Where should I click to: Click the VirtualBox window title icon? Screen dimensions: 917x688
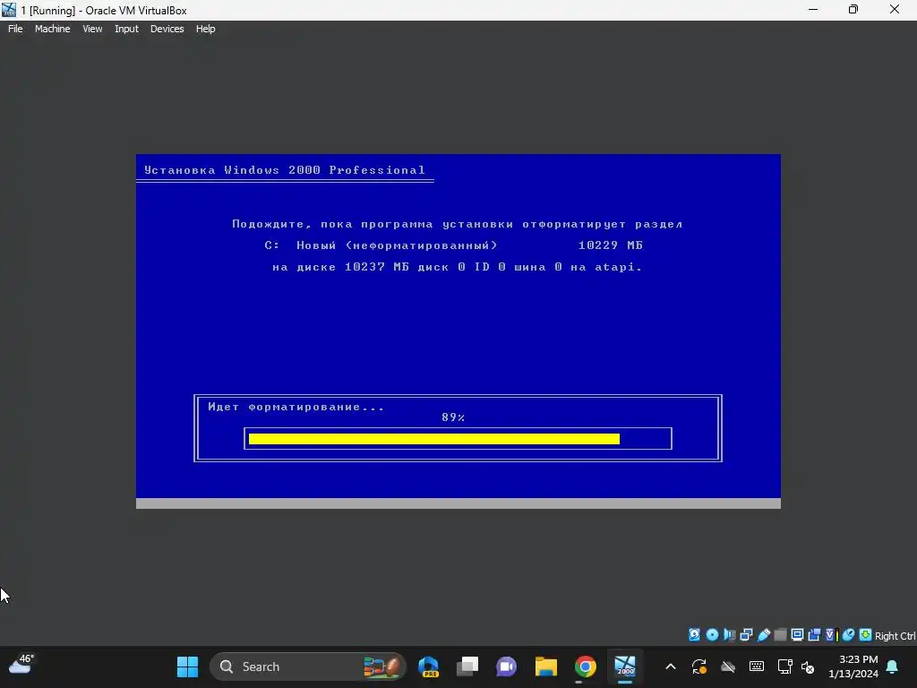pyautogui.click(x=9, y=10)
